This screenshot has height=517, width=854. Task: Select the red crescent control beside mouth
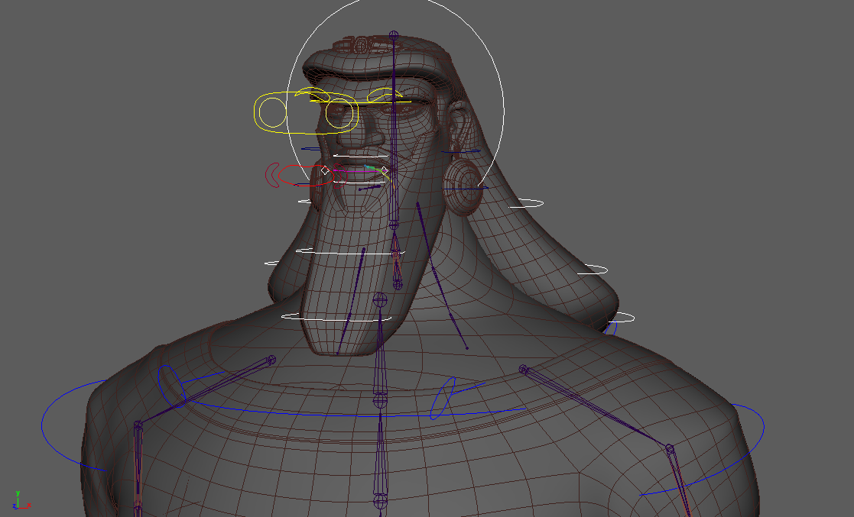(x=269, y=175)
